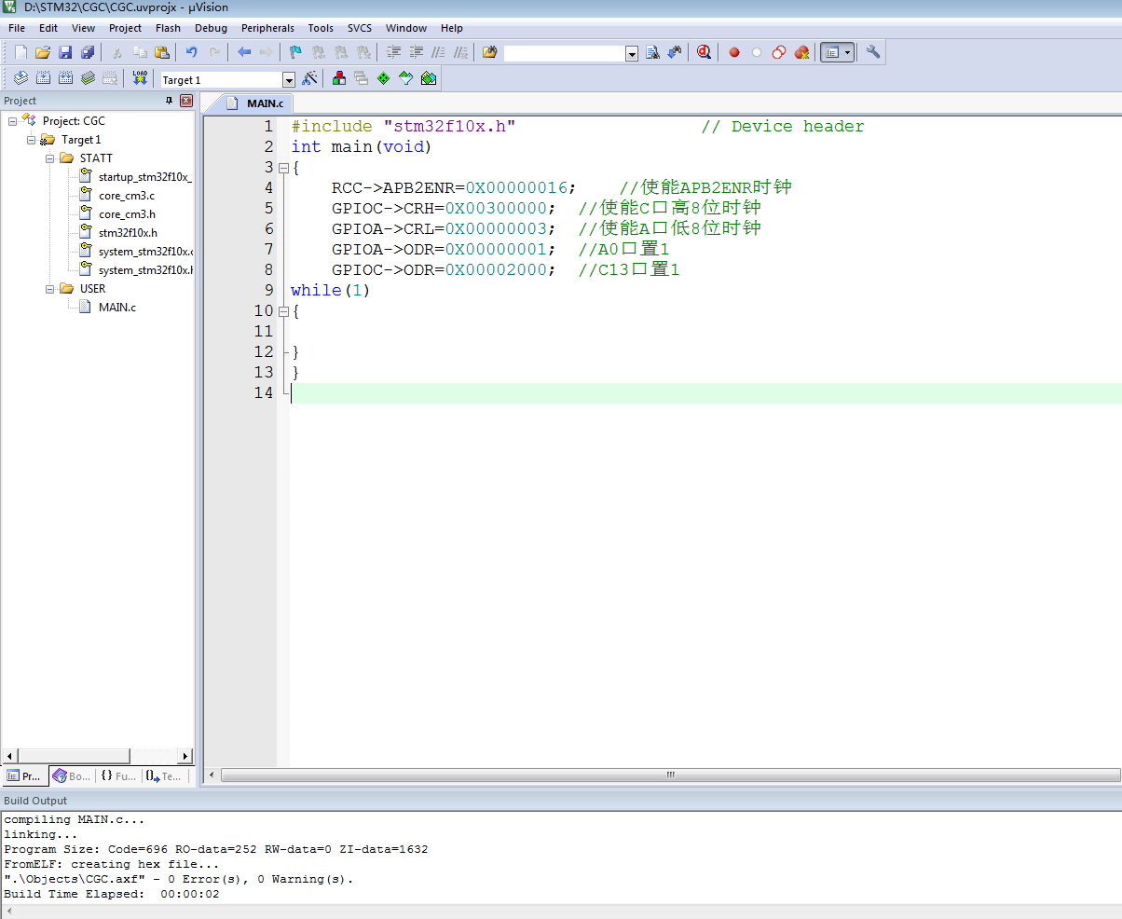Click the Build Output panel title
Image resolution: width=1122 pixels, height=919 pixels.
(x=35, y=801)
